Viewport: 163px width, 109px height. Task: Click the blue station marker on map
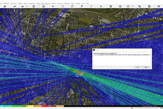83,72
